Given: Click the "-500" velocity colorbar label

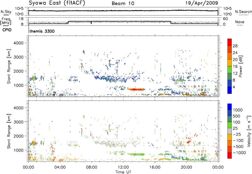Looking at the screenshot, I should click(238, 147).
